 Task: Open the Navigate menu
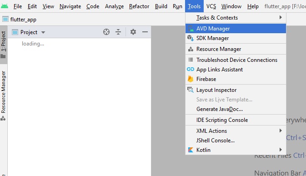(x=70, y=6)
